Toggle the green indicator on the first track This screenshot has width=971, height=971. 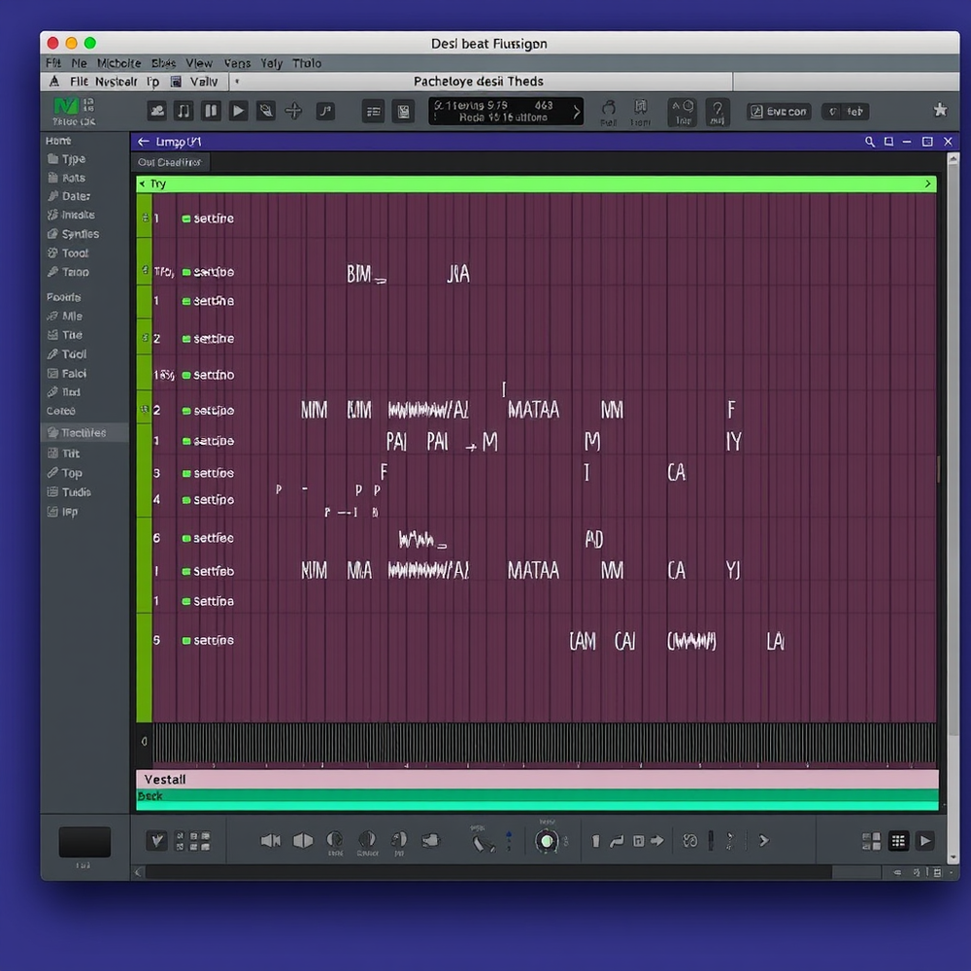click(x=186, y=219)
